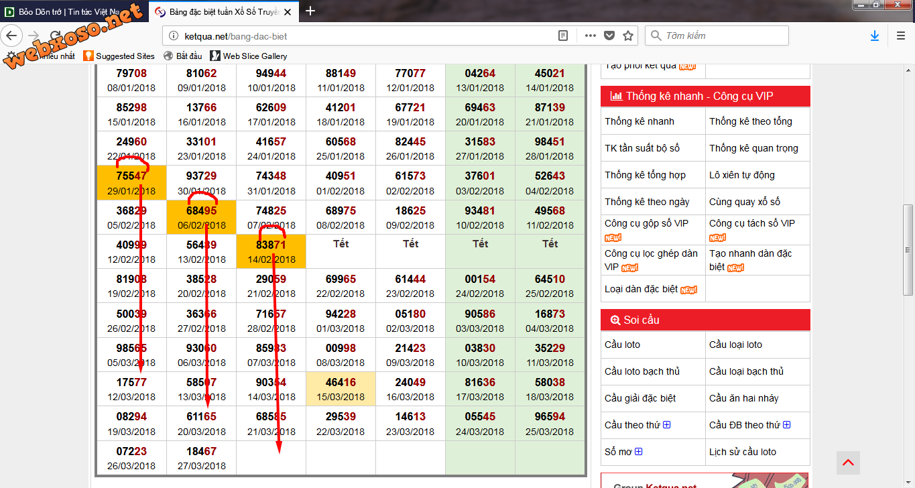Click the cell 96594 dated 25/03/2018

click(550, 424)
